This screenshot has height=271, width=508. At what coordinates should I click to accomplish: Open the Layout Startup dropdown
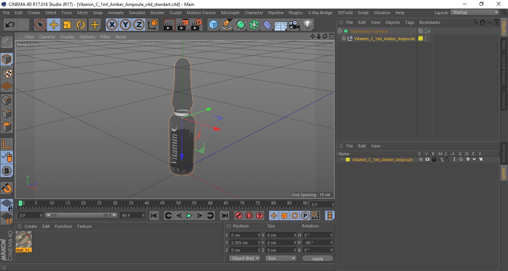click(x=475, y=12)
